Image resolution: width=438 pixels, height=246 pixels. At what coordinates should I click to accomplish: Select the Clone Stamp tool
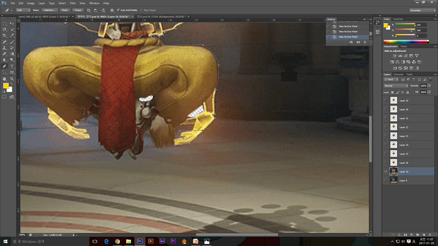[4, 48]
